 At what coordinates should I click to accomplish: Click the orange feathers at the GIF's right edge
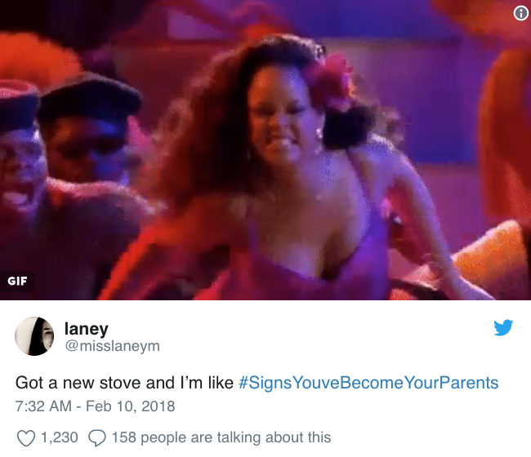[506, 135]
